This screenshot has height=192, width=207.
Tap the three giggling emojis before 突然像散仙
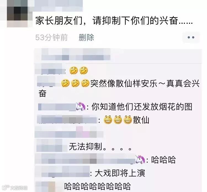click(x=75, y=83)
